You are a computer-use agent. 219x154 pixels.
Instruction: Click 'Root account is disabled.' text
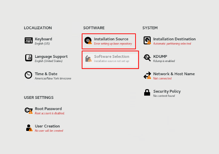[x=50, y=113]
